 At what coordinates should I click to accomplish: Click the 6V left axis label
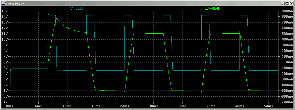(5, 62)
